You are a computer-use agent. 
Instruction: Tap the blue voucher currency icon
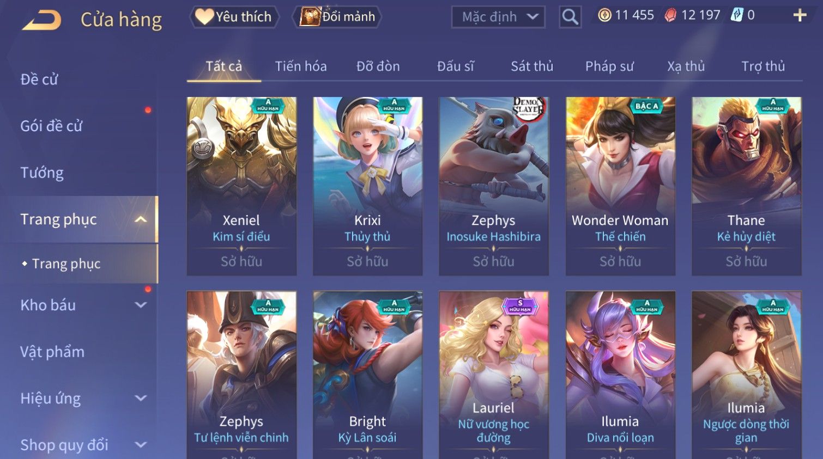[x=737, y=15]
